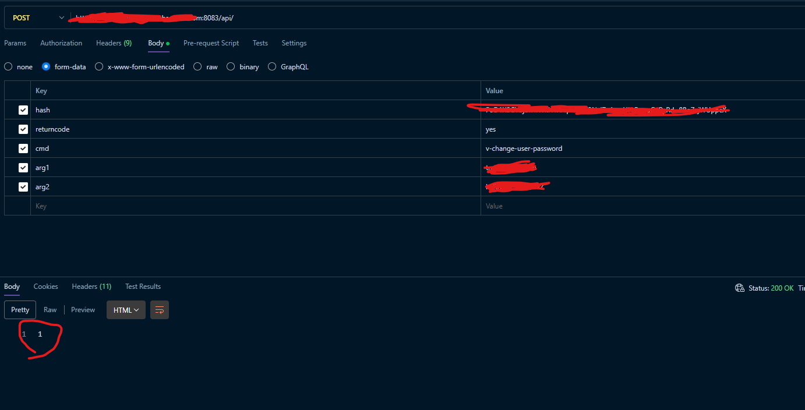This screenshot has height=410, width=805.
Task: Open the Tests tab
Action: (260, 43)
